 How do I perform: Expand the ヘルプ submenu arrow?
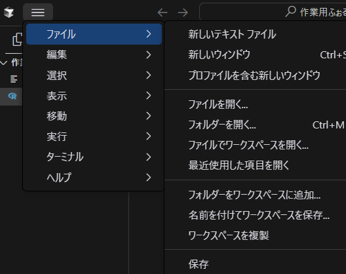[x=149, y=177]
